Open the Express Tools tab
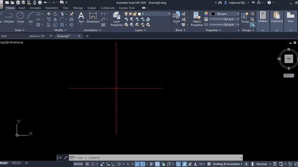Screen dimensions: 298x167 point(127,8)
